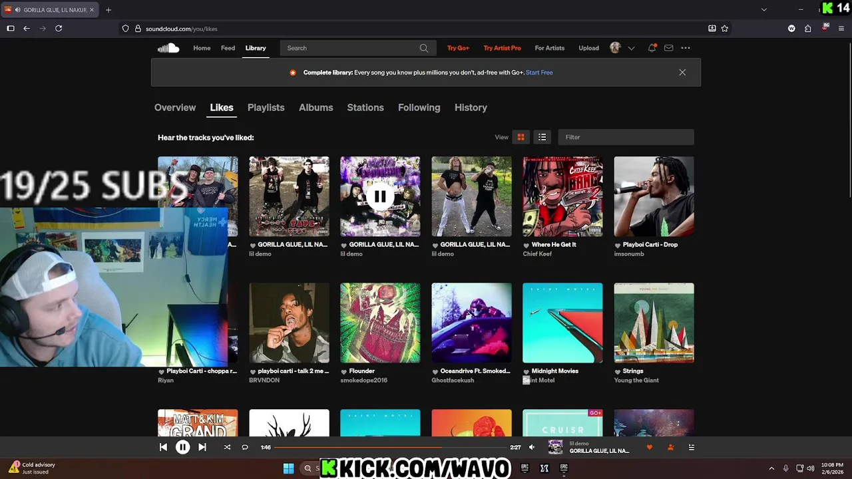Open the browser list-all-tabs chevron
The image size is (852, 479).
click(x=764, y=10)
